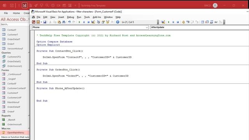Click the blue Help question mark icon
The image size is (249, 140).
[x=117, y=22]
